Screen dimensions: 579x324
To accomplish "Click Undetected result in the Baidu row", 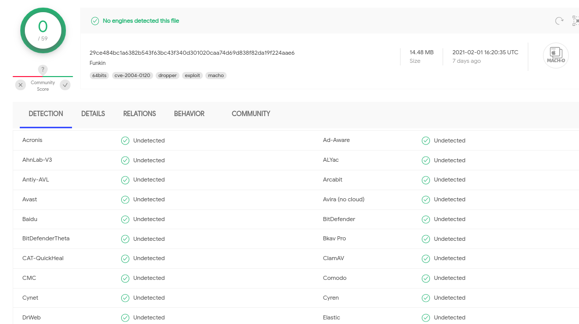I will coord(149,219).
